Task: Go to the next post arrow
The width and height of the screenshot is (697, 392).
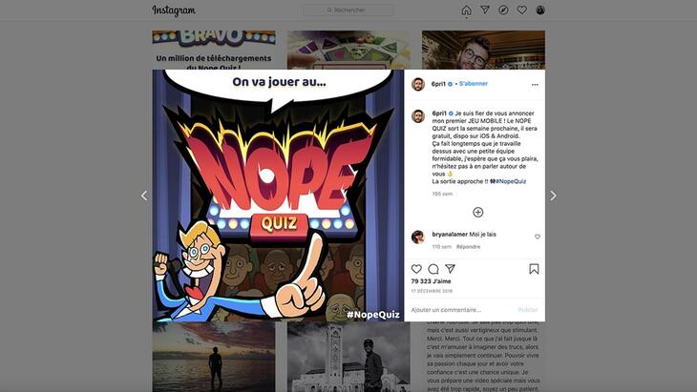Action: [553, 196]
